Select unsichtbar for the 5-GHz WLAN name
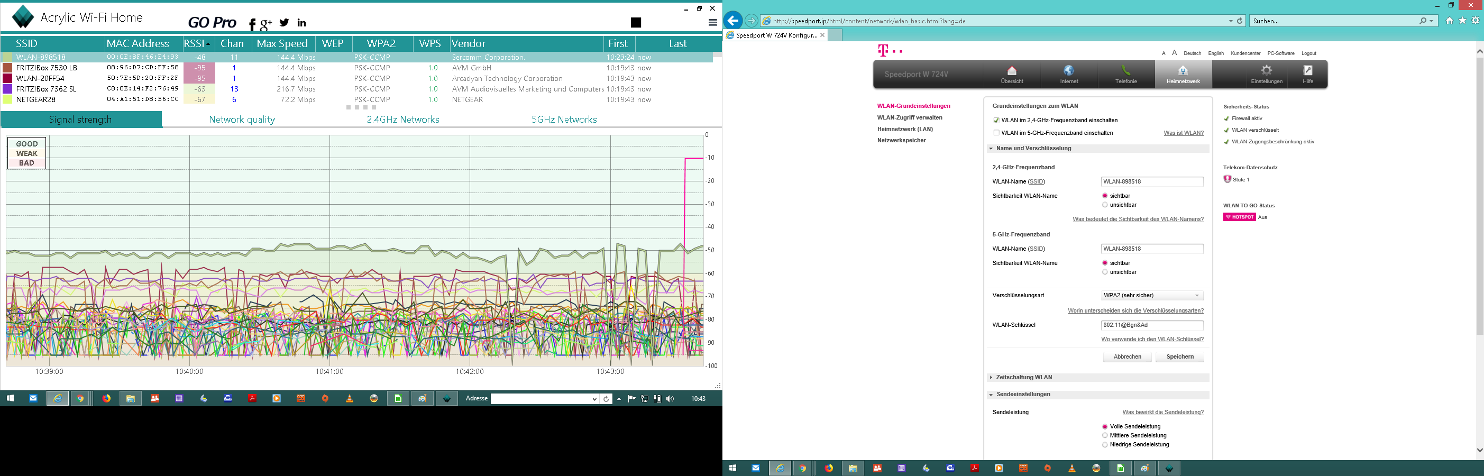This screenshot has height=476, width=1484. pos(1105,272)
